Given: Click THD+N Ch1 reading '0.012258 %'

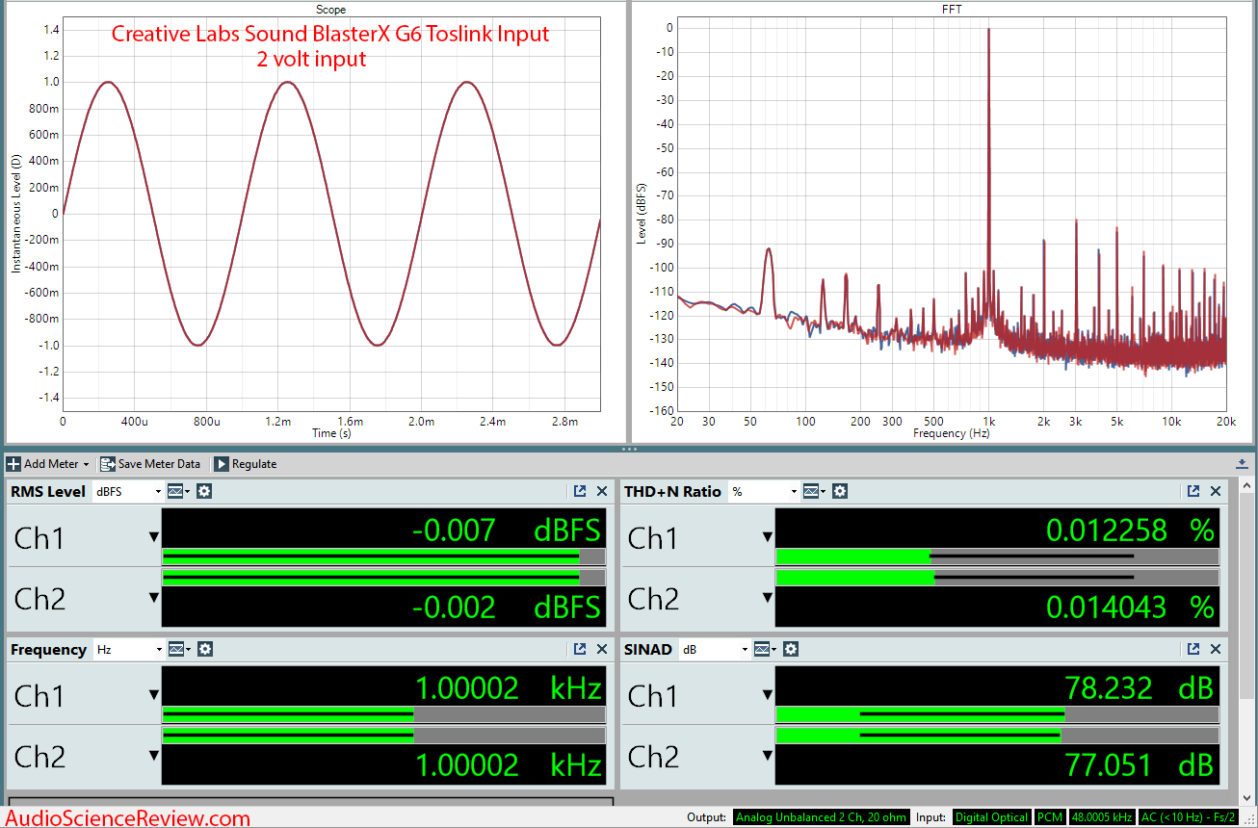Looking at the screenshot, I should (1130, 530).
